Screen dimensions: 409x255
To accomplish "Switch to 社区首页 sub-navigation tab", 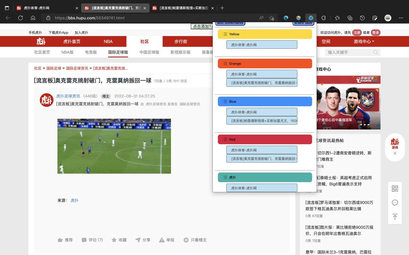I will (x=42, y=52).
